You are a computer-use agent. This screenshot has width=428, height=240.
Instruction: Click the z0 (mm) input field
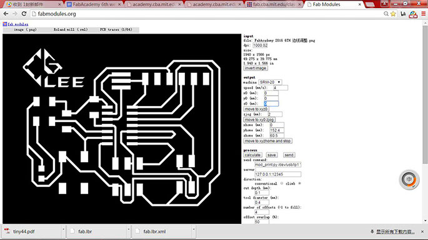(x=271, y=103)
